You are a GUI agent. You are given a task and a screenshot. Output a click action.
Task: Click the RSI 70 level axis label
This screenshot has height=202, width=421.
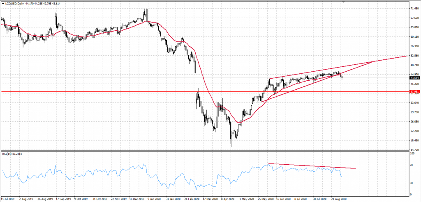(411, 165)
